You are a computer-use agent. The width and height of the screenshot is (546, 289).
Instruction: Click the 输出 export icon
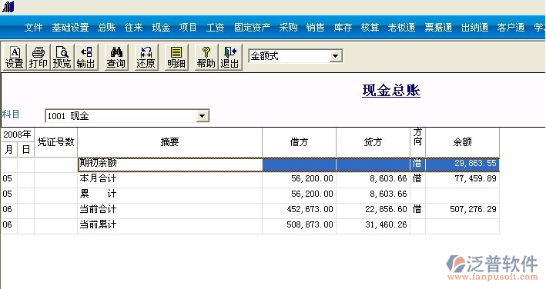(x=85, y=58)
